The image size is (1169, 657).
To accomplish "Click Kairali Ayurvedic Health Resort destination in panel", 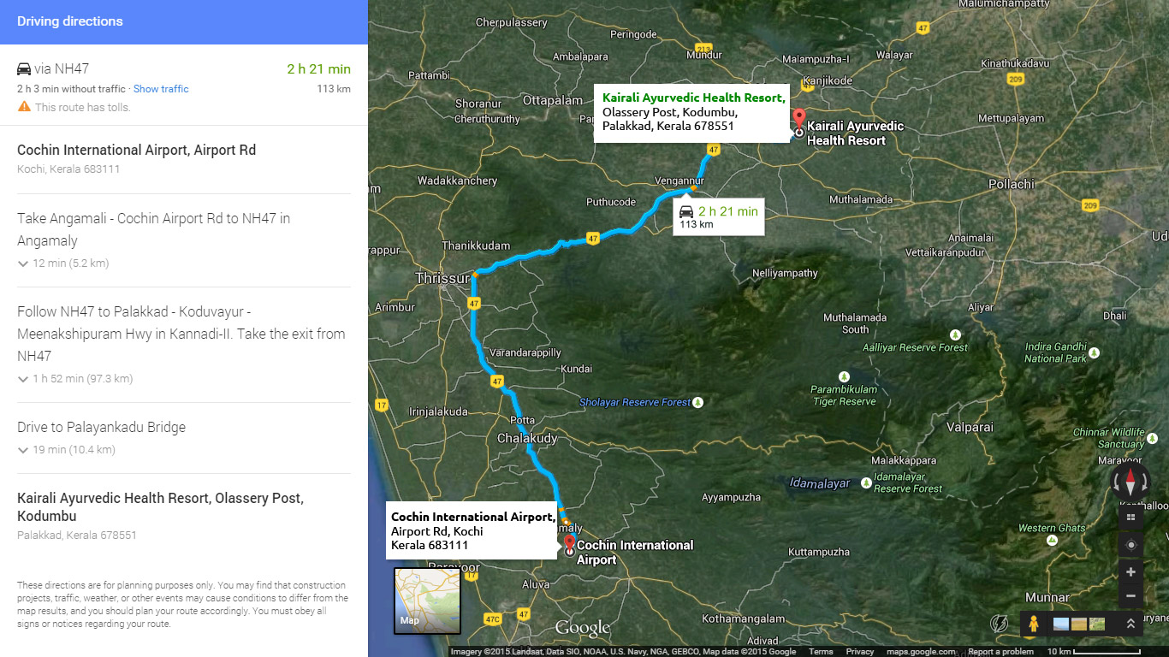I will 160,507.
